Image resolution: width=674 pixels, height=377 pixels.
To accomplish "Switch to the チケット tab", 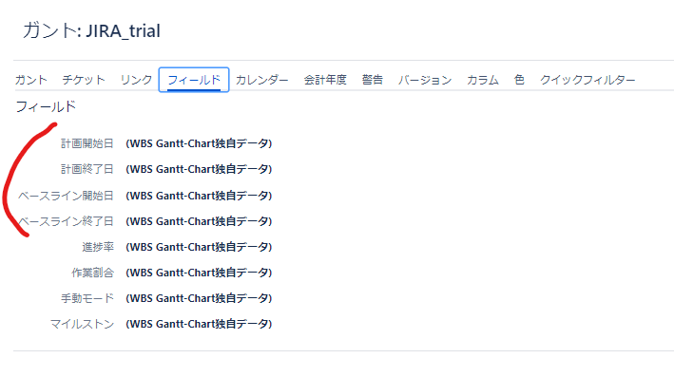I will [x=84, y=80].
